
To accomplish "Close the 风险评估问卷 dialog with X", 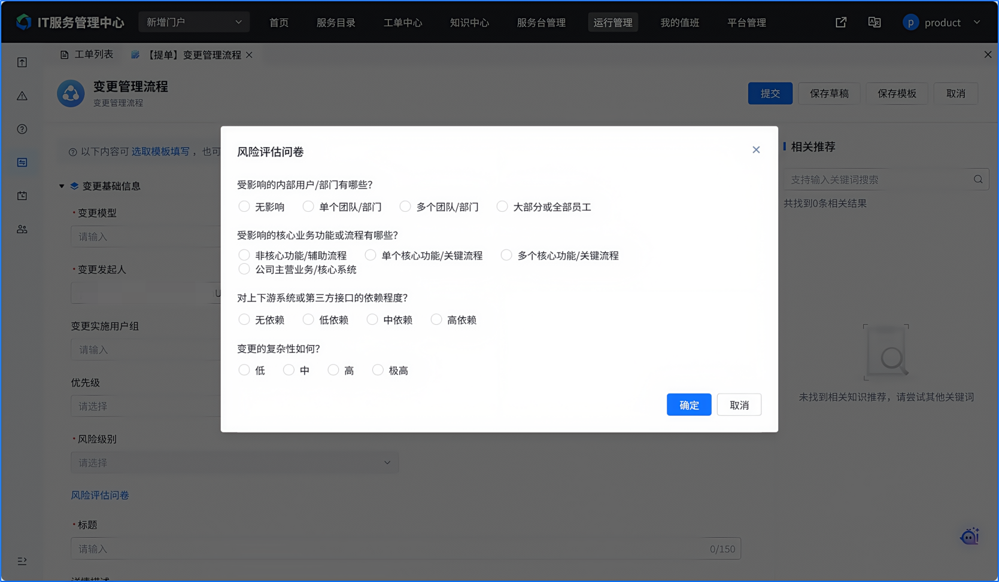I will (x=756, y=150).
